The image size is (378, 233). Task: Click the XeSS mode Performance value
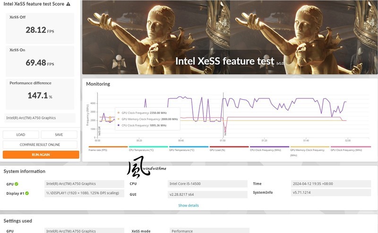coord(209,231)
